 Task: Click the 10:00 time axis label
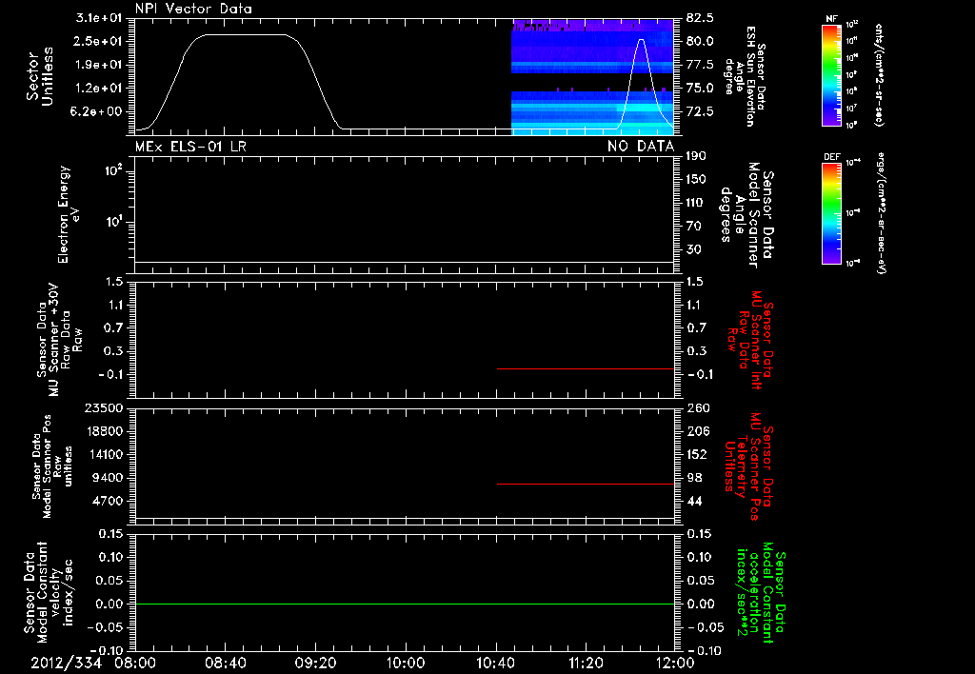[x=406, y=663]
